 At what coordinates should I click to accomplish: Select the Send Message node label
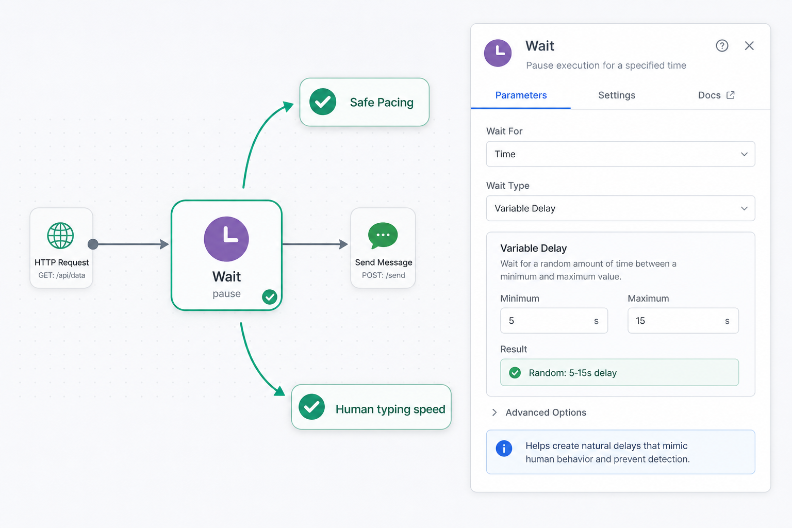click(x=383, y=262)
